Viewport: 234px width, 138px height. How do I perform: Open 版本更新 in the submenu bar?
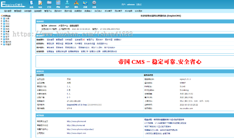[139, 11]
